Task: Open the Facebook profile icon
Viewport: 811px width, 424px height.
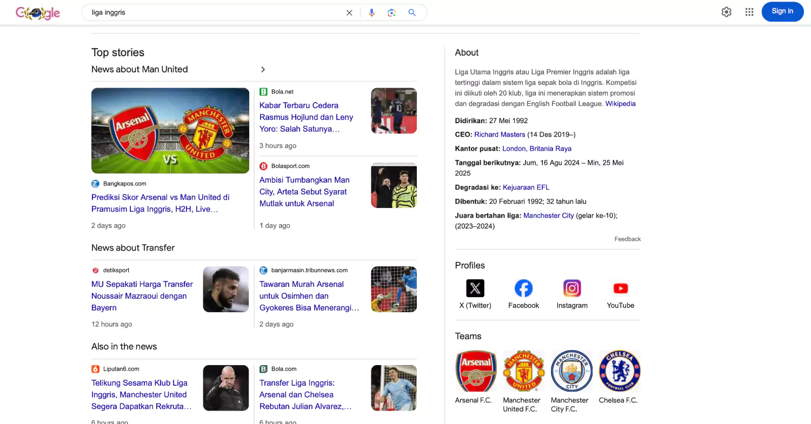Action: pyautogui.click(x=523, y=288)
